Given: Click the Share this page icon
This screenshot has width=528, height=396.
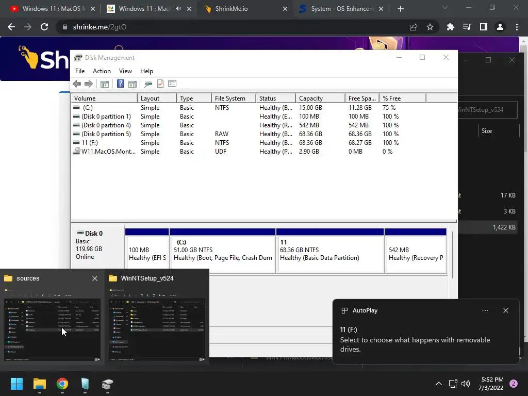Looking at the screenshot, I should click(x=414, y=27).
